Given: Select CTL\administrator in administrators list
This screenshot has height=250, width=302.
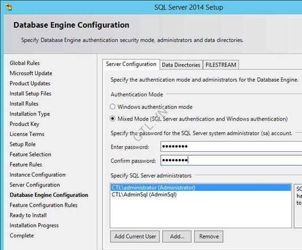Looking at the screenshot, I should (201, 188).
